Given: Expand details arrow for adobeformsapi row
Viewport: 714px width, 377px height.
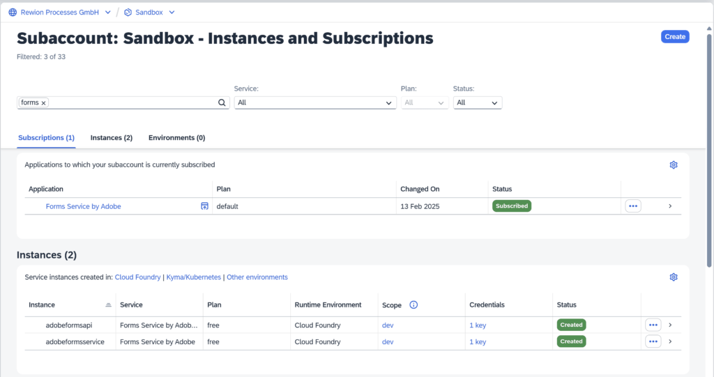Looking at the screenshot, I should [670, 325].
